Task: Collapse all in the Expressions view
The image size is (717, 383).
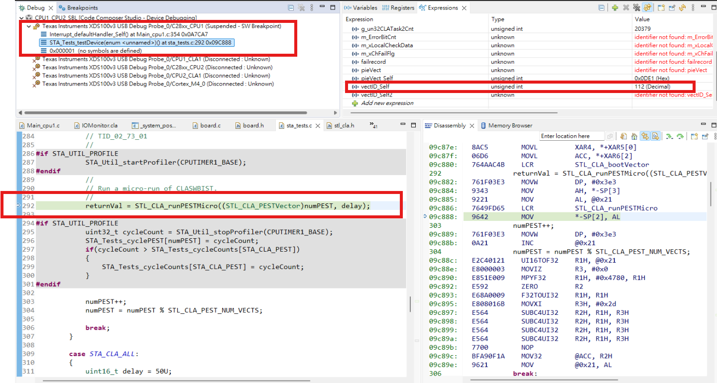Action: 601,8
